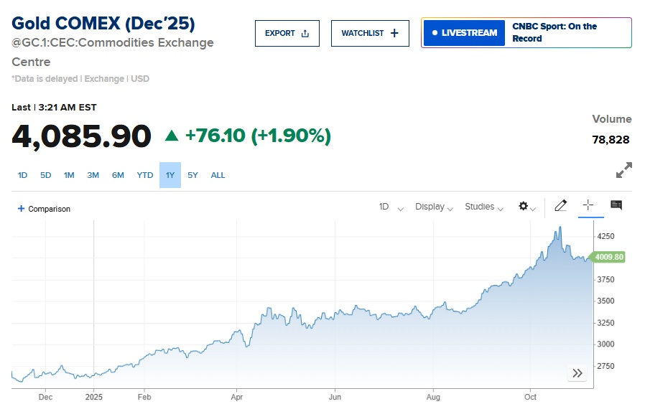Open the 1D interval dropdown
Image resolution: width=645 pixels, height=404 pixels.
[391, 207]
